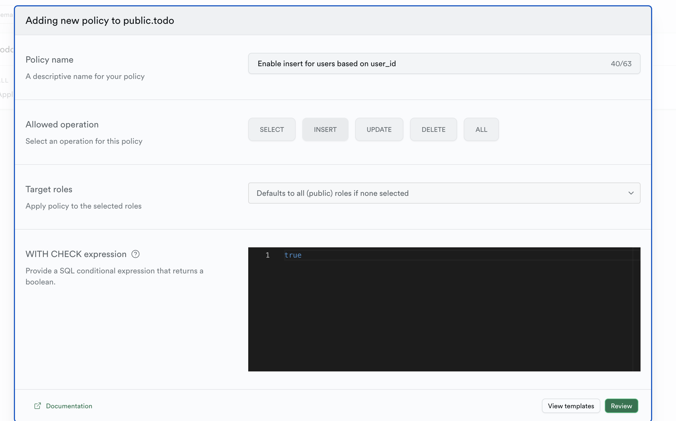Select the DELETE operation
Image resolution: width=676 pixels, height=421 pixels.
(433, 129)
